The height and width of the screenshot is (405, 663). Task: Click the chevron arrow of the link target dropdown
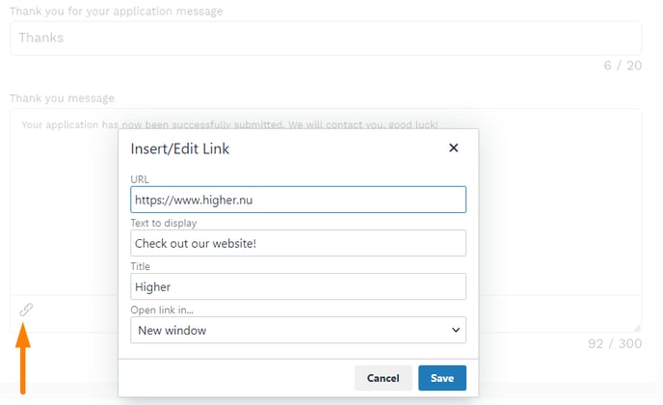click(x=456, y=330)
